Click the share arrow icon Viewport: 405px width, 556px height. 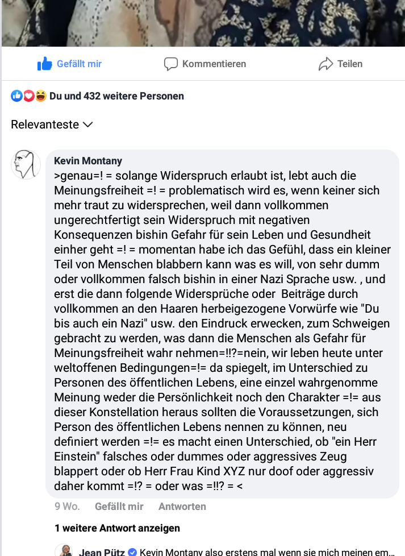(325, 64)
